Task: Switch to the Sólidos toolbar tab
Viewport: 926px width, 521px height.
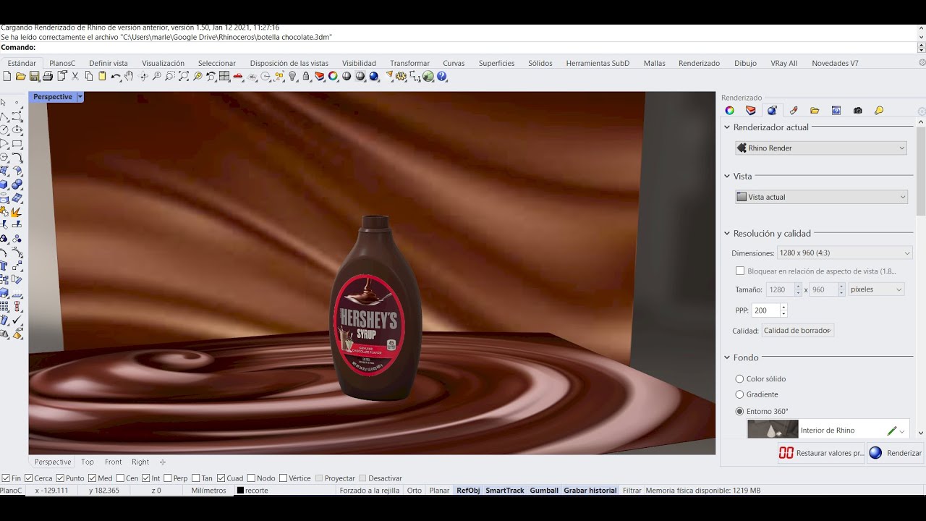Action: (x=540, y=63)
